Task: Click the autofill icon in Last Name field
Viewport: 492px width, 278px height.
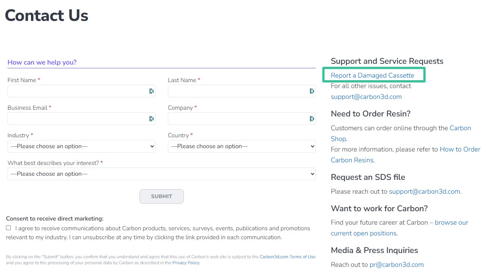Action: click(311, 91)
